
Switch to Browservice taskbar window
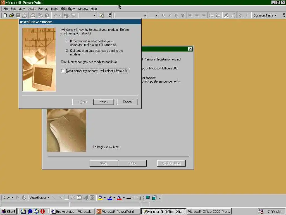point(72,212)
